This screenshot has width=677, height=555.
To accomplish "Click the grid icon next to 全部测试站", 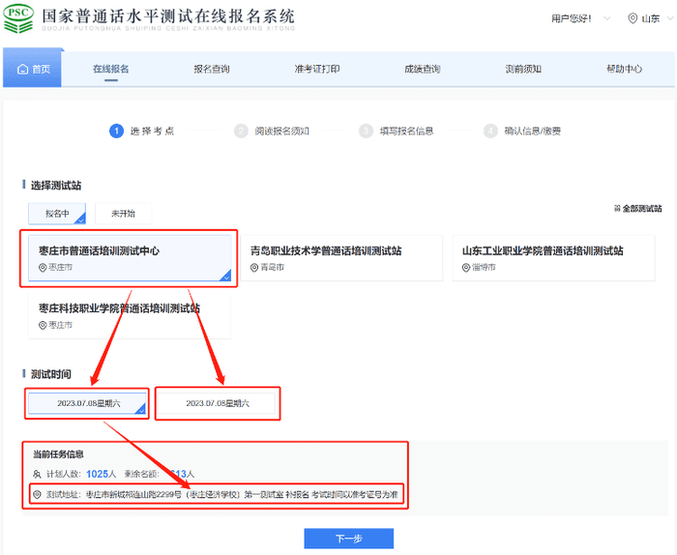I will pos(618,209).
